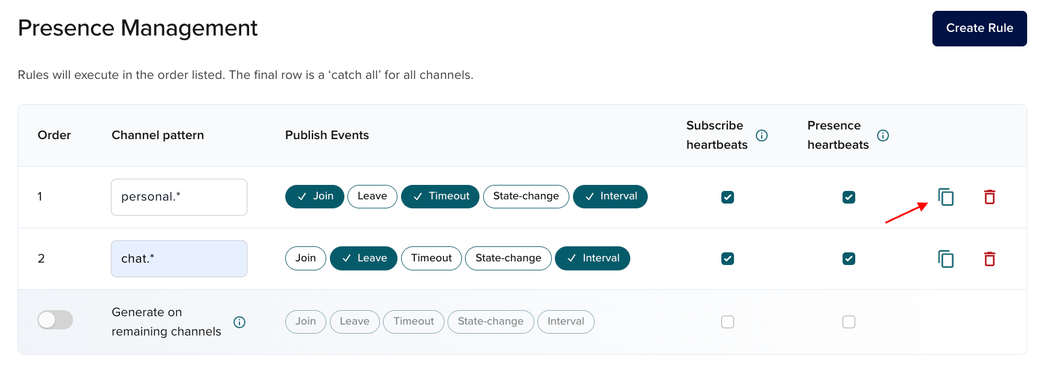Disable Timeout event on personal.* rule
The width and height of the screenshot is (1041, 371).
pyautogui.click(x=440, y=196)
